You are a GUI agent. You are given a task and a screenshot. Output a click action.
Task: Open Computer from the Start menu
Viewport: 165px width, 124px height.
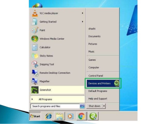[x=103, y=67]
